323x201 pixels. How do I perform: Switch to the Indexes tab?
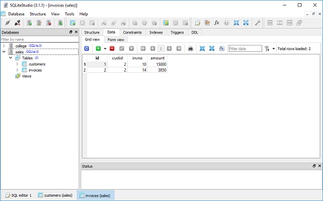point(156,32)
